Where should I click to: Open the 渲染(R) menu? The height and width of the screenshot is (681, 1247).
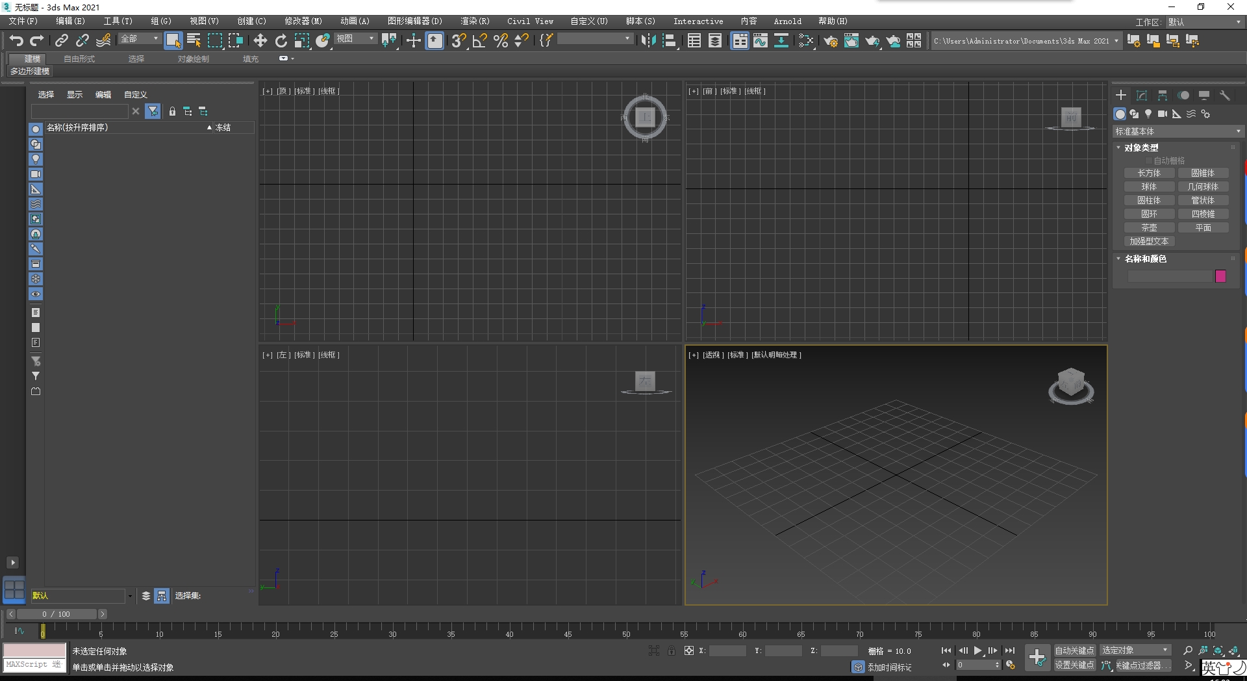pos(475,21)
